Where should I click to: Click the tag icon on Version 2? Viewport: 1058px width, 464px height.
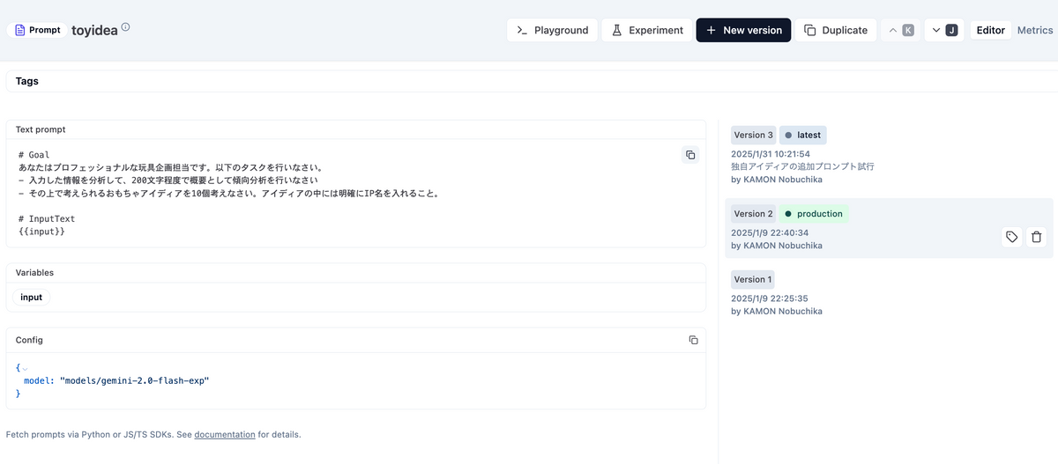click(x=1011, y=237)
